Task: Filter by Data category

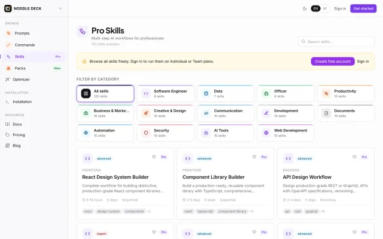Action: point(226,93)
